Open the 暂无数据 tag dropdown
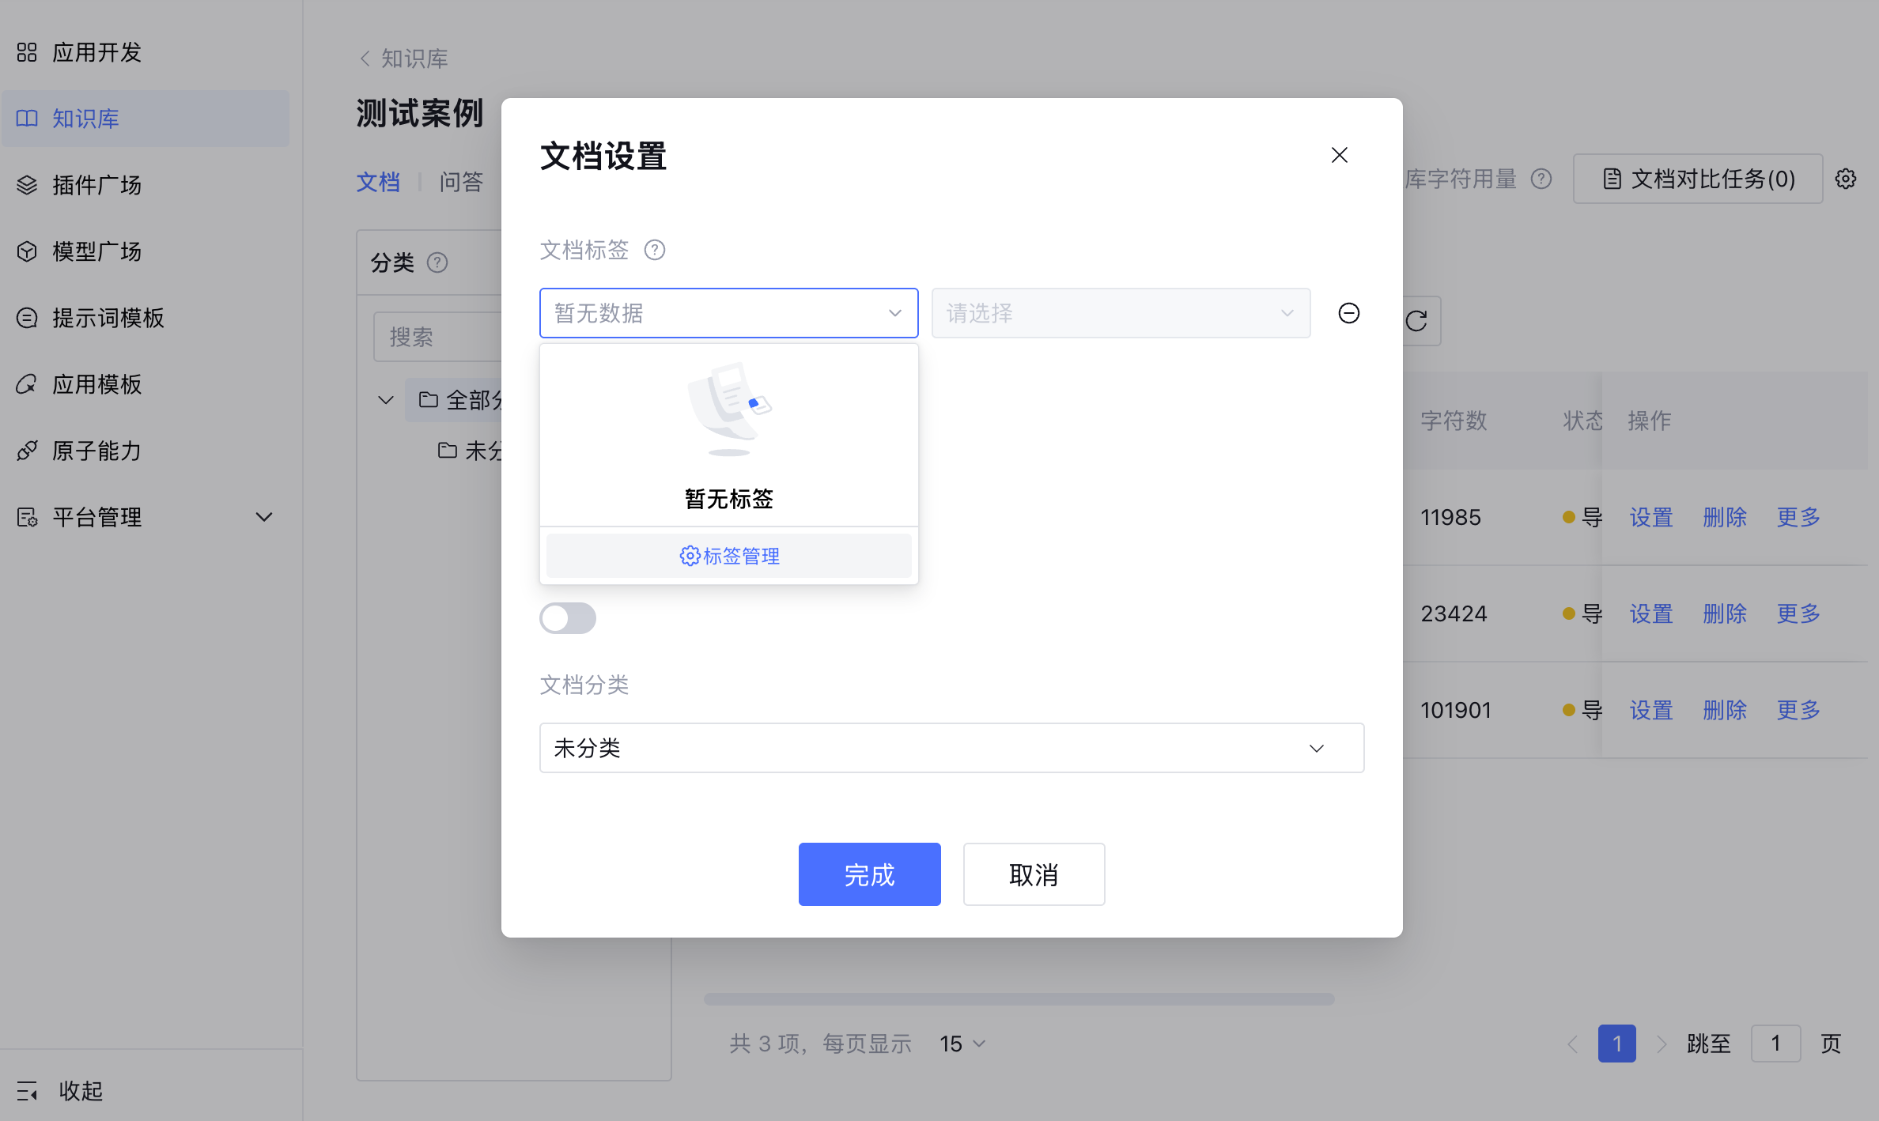The width and height of the screenshot is (1879, 1121). [x=728, y=313]
